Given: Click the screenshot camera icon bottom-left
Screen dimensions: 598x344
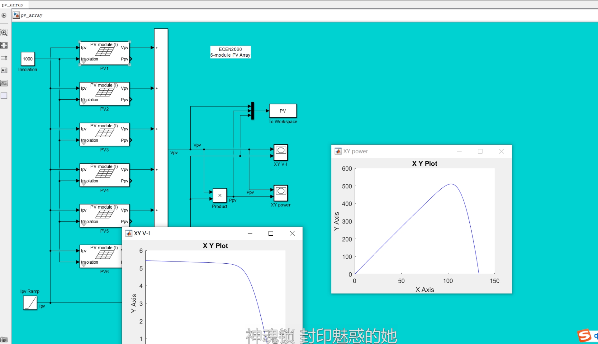Looking at the screenshot, I should click(x=4, y=340).
